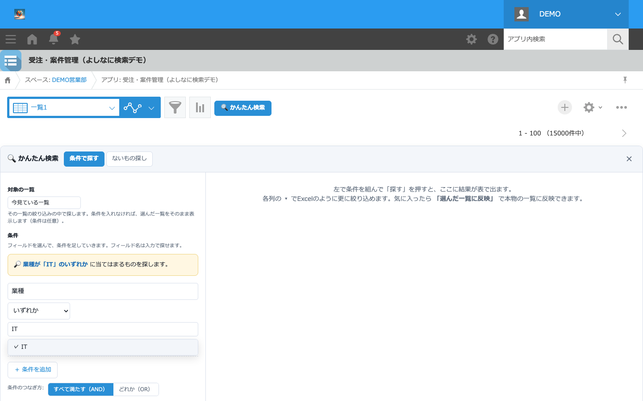Click the company logo in header
Image resolution: width=643 pixels, height=401 pixels.
coord(19,14)
